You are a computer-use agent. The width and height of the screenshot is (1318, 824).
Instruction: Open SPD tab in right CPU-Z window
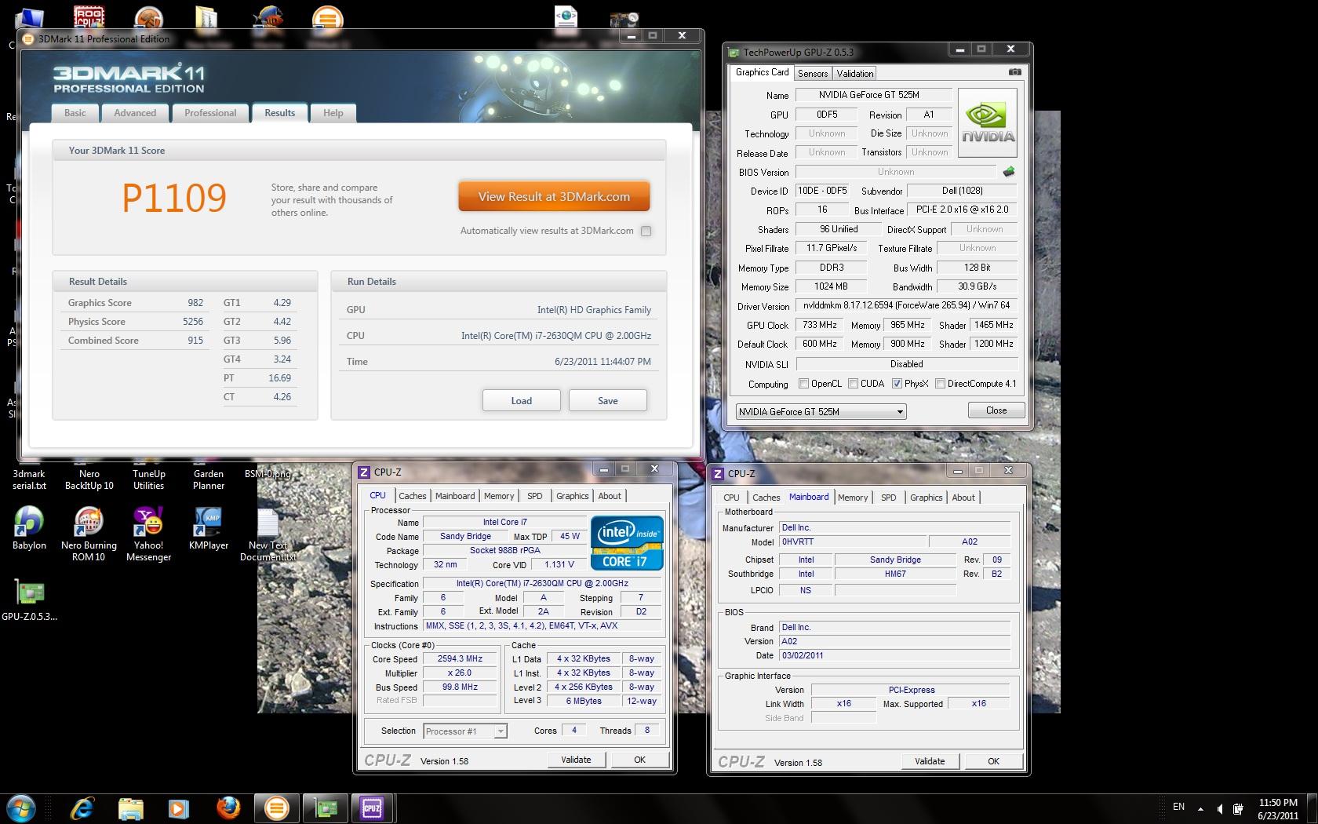point(888,498)
